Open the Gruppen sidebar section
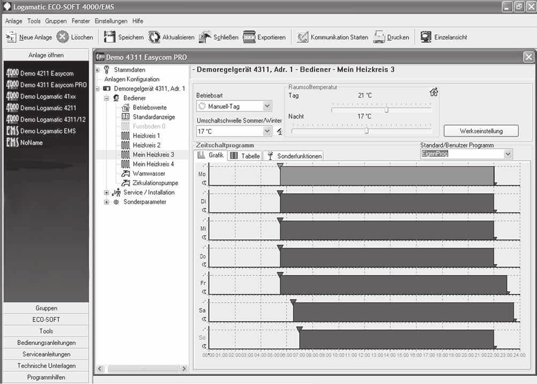This screenshot has width=537, height=384. click(46, 308)
